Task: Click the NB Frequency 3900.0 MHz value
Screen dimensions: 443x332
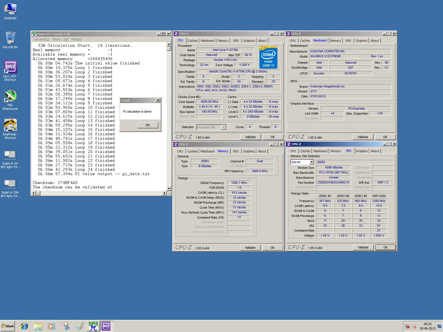Action: [x=260, y=171]
